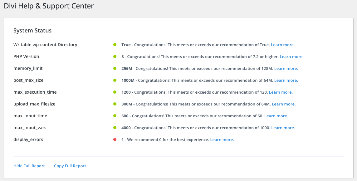Click the bold '8' PHP version value

pyautogui.click(x=123, y=57)
